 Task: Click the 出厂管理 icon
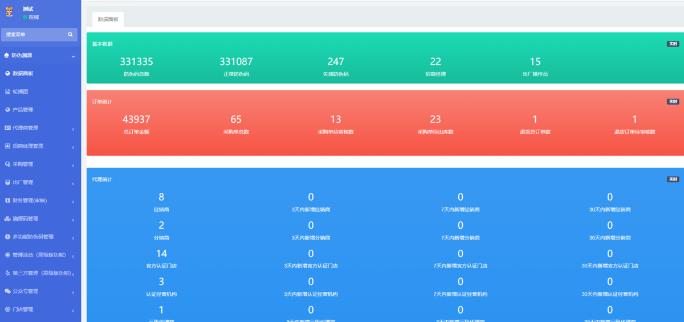click(7, 182)
